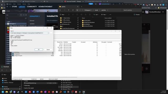Open the New menu in patches Explorer
168x94 pixels.
pyautogui.click(x=62, y=15)
